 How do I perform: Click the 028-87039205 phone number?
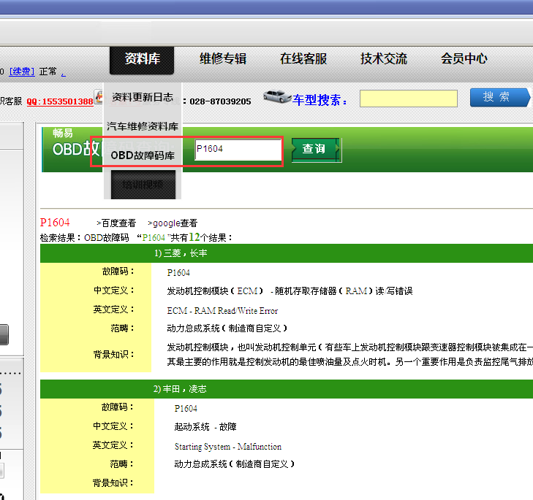click(220, 101)
